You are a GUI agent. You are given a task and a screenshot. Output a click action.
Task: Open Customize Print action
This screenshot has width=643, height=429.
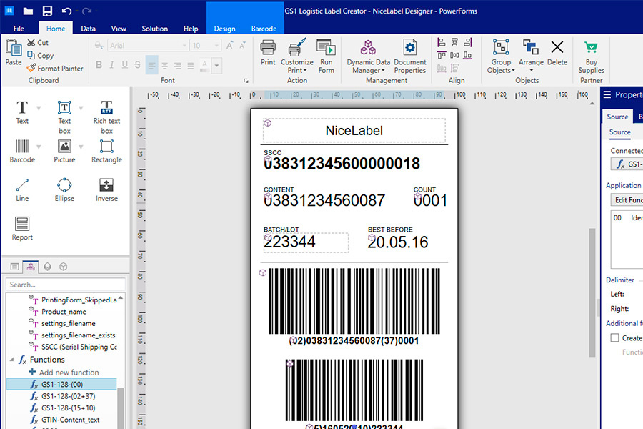coord(297,56)
